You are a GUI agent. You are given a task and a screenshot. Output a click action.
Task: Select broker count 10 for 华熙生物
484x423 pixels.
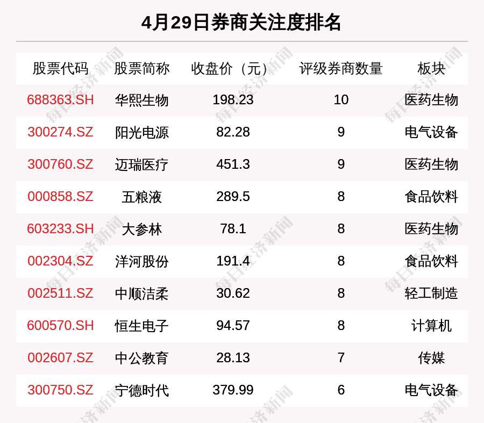point(341,100)
